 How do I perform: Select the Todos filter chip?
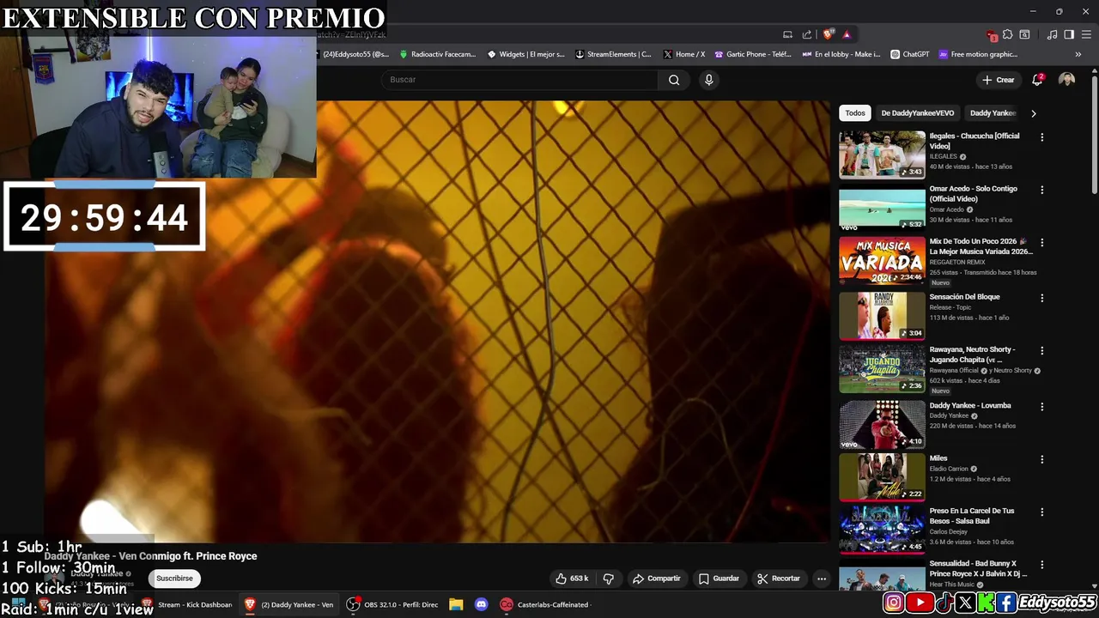point(855,113)
